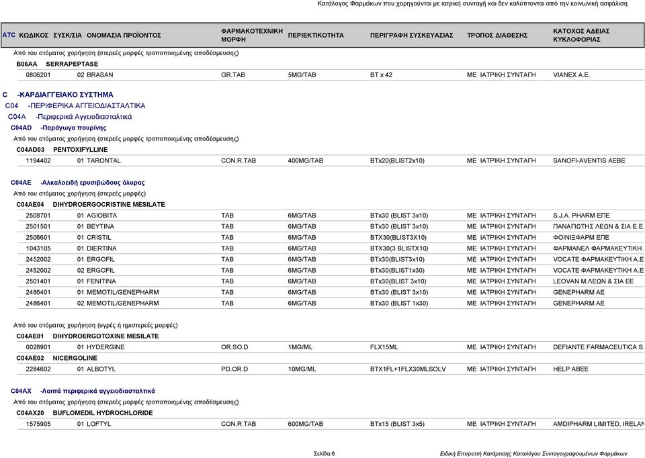Select the "ΣΥΣΚ/ΣΙΑ" column header
The image size is (645, 458).
pyautogui.click(x=67, y=36)
